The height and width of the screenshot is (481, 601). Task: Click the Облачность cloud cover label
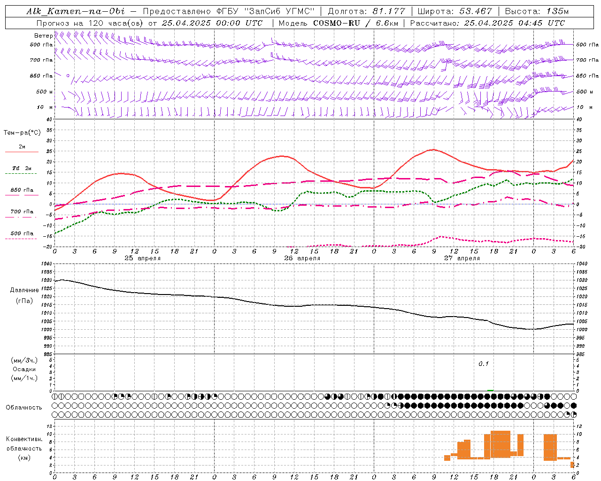pos(24,408)
